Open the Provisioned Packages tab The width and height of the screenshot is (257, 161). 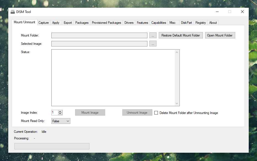(106, 23)
